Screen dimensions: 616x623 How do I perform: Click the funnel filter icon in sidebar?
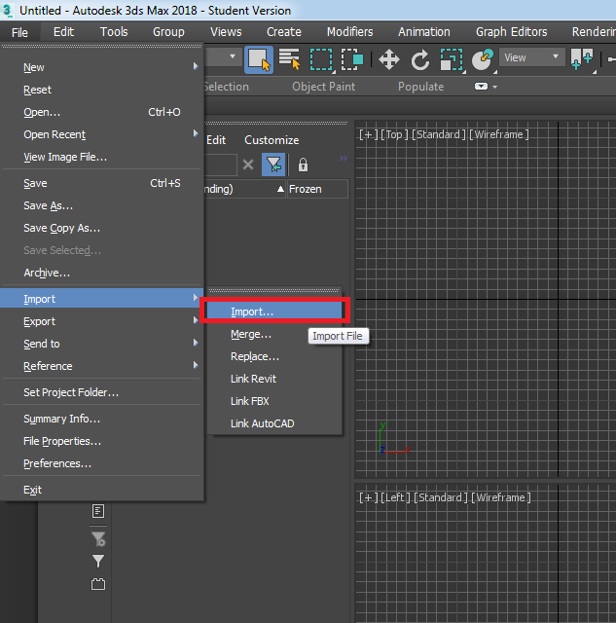pyautogui.click(x=98, y=562)
